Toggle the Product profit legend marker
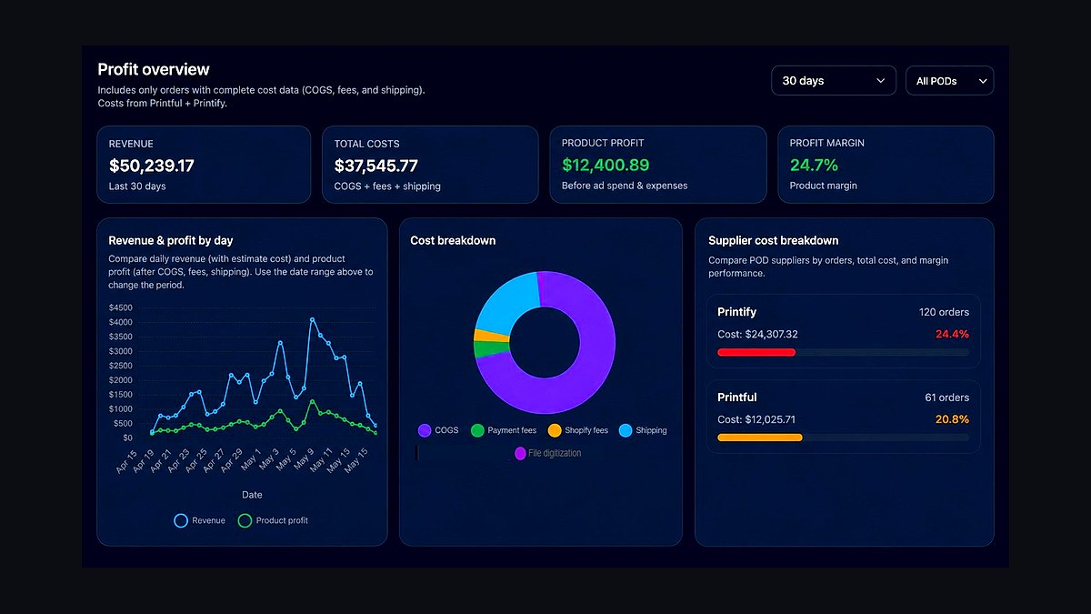 (245, 520)
